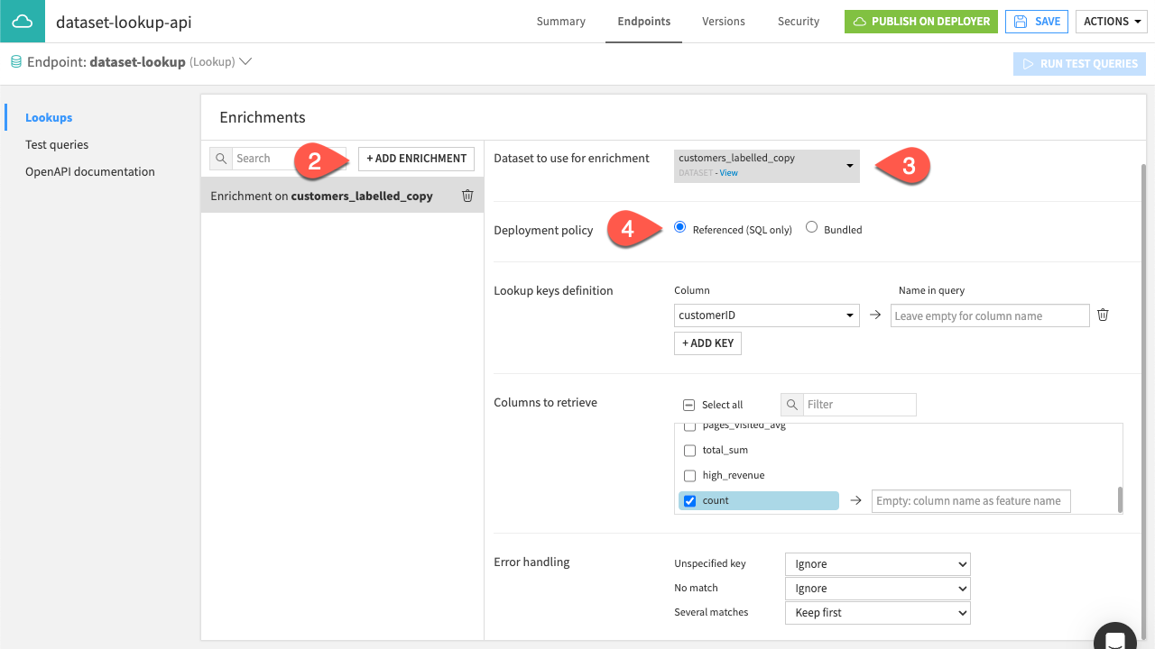Image resolution: width=1155 pixels, height=649 pixels.
Task: Click trash icon next to customerID lookup key
Action: tap(1102, 315)
